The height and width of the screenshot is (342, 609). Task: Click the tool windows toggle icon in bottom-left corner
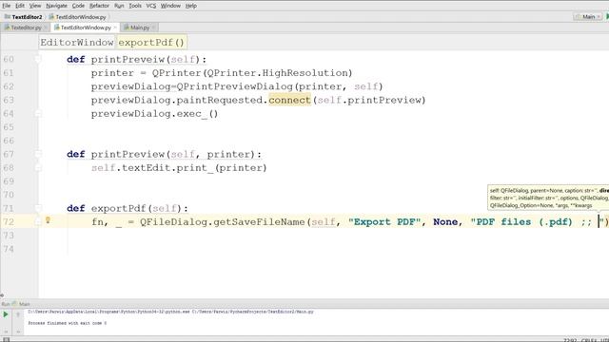point(6,340)
